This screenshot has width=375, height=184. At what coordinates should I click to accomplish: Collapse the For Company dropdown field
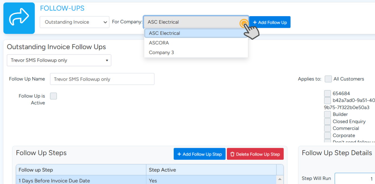196,22
